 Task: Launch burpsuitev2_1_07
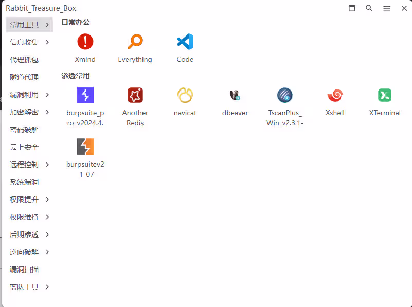click(85, 147)
